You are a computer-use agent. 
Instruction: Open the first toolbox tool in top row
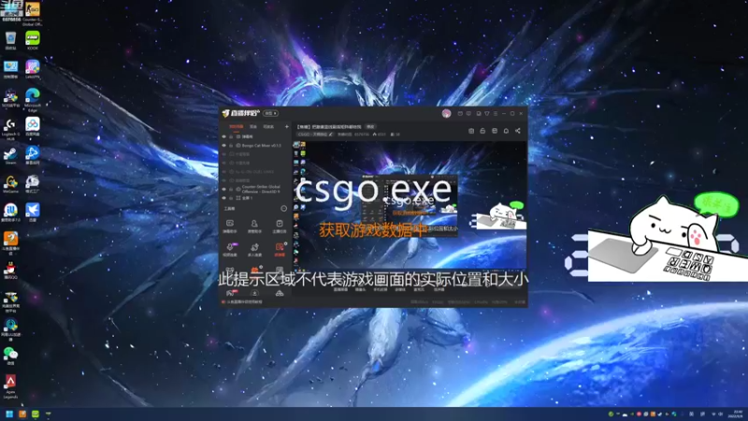pyautogui.click(x=229, y=225)
